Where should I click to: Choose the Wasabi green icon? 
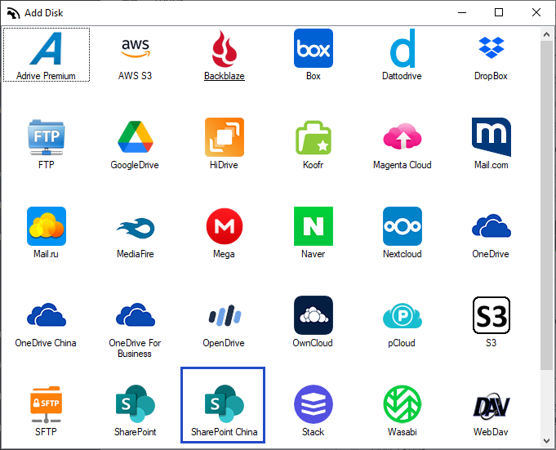point(403,404)
